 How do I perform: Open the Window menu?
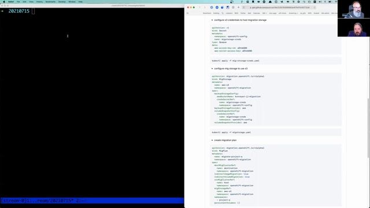(x=72, y=2)
